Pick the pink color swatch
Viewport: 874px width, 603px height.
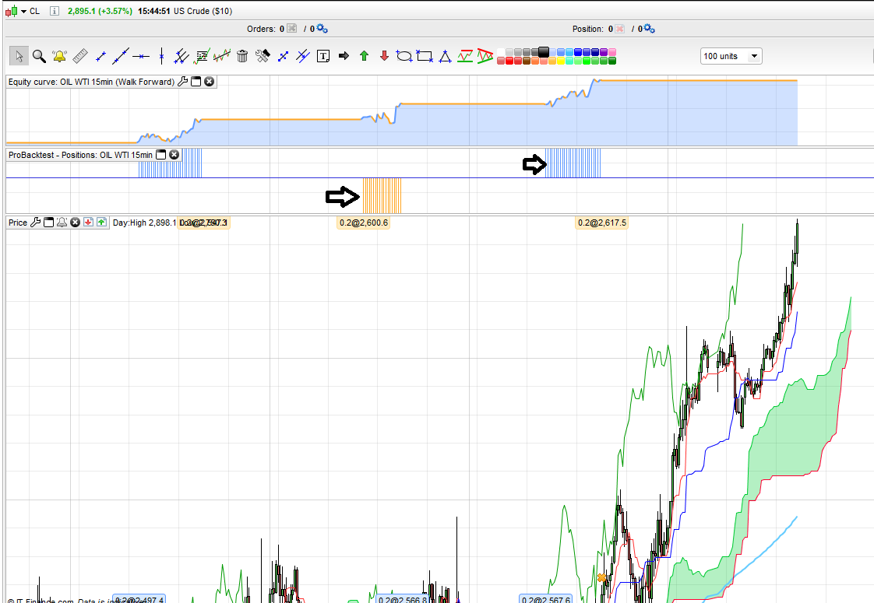(612, 52)
